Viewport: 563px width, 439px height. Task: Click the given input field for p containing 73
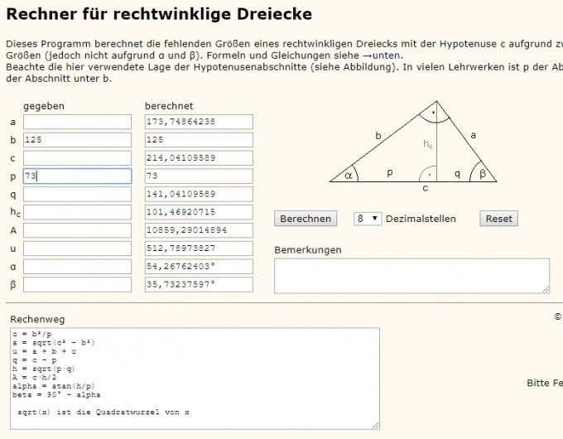point(77,176)
